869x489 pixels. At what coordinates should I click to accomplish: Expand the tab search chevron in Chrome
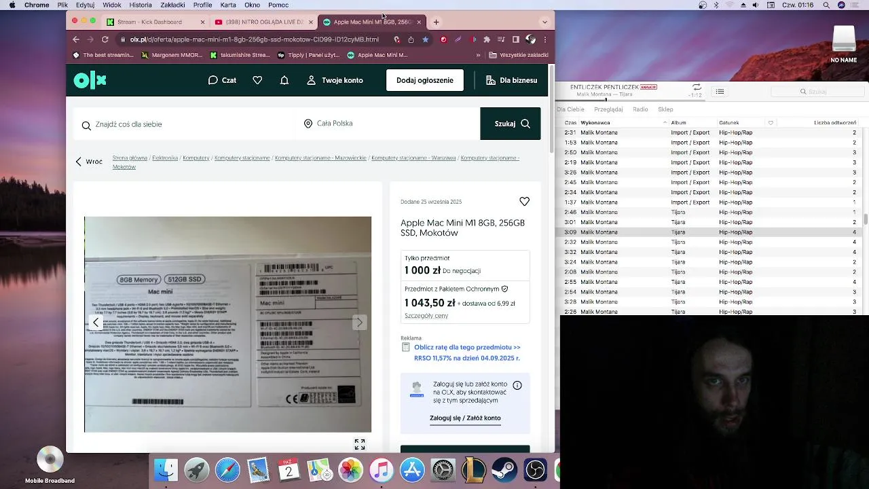(x=544, y=22)
